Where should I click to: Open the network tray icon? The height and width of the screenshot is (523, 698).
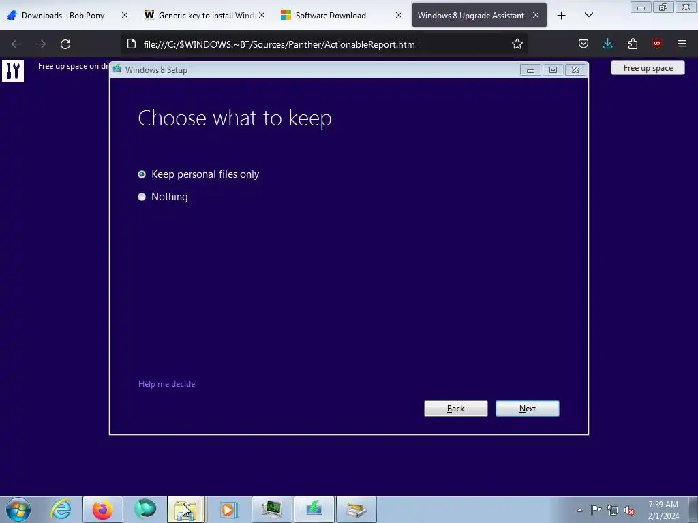click(613, 510)
